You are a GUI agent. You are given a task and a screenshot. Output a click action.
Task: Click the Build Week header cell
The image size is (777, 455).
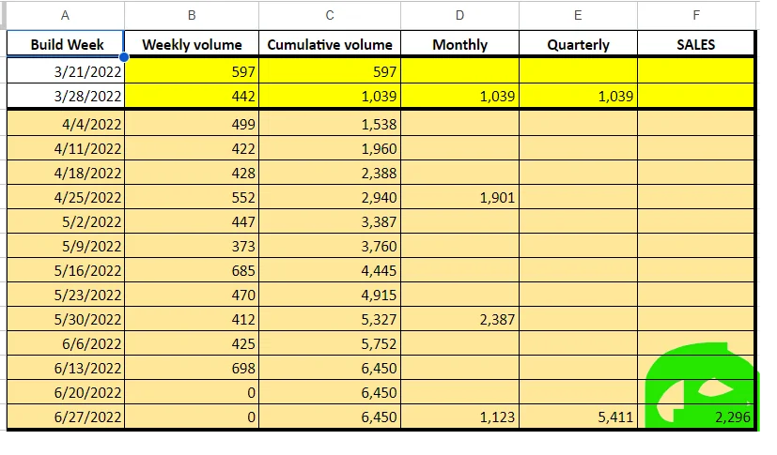65,44
